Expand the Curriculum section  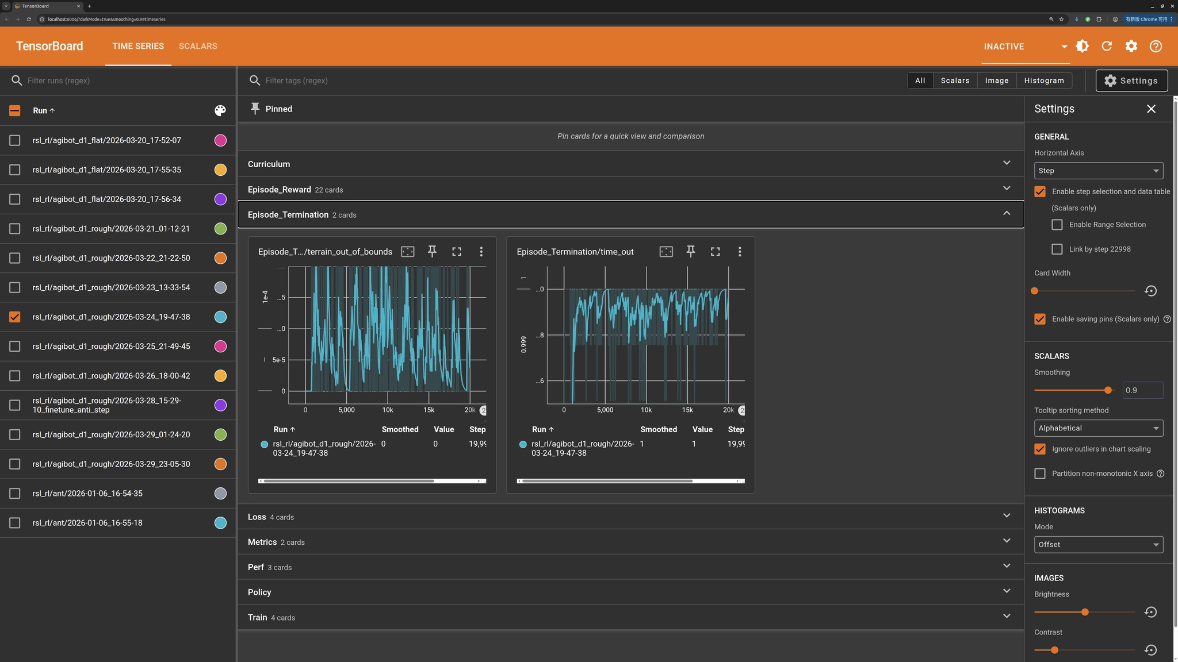pos(630,164)
